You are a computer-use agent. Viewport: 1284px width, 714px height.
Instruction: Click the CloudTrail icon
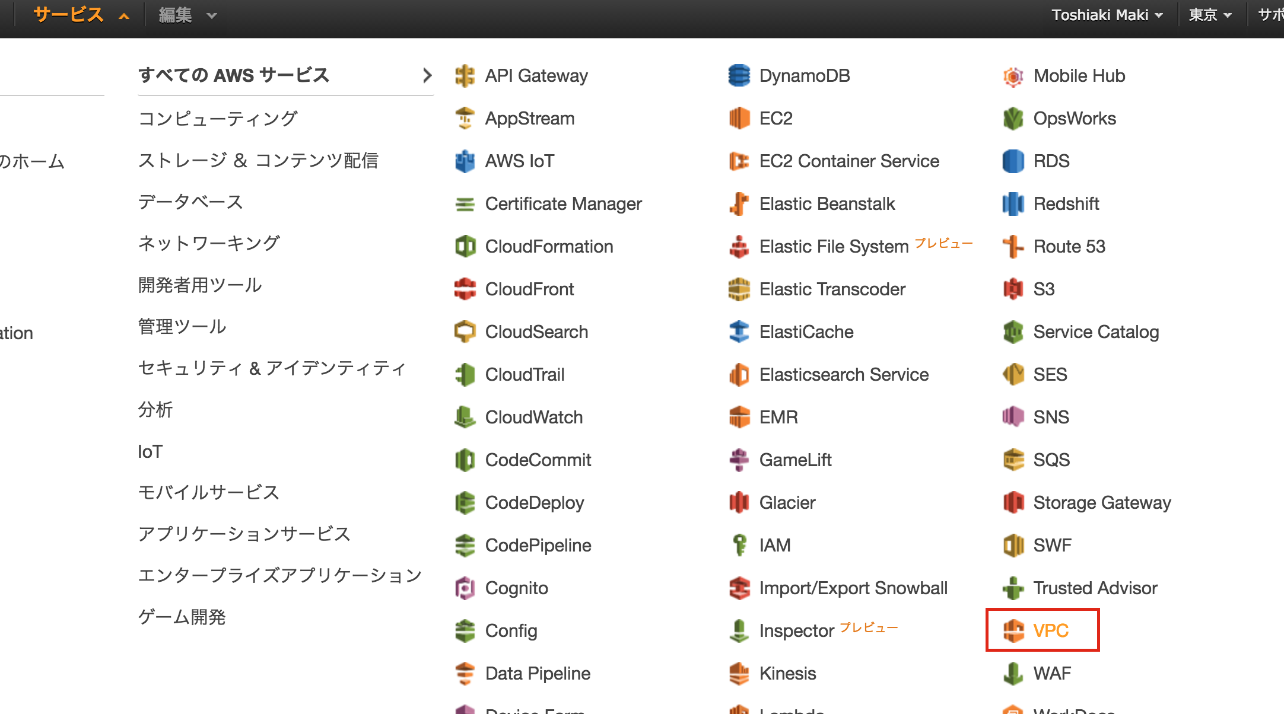point(465,375)
